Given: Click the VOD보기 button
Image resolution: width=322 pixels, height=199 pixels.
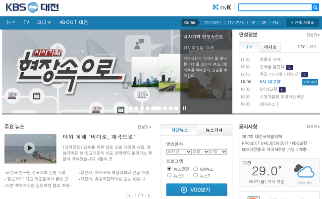Looking at the screenshot, I should (197, 190).
